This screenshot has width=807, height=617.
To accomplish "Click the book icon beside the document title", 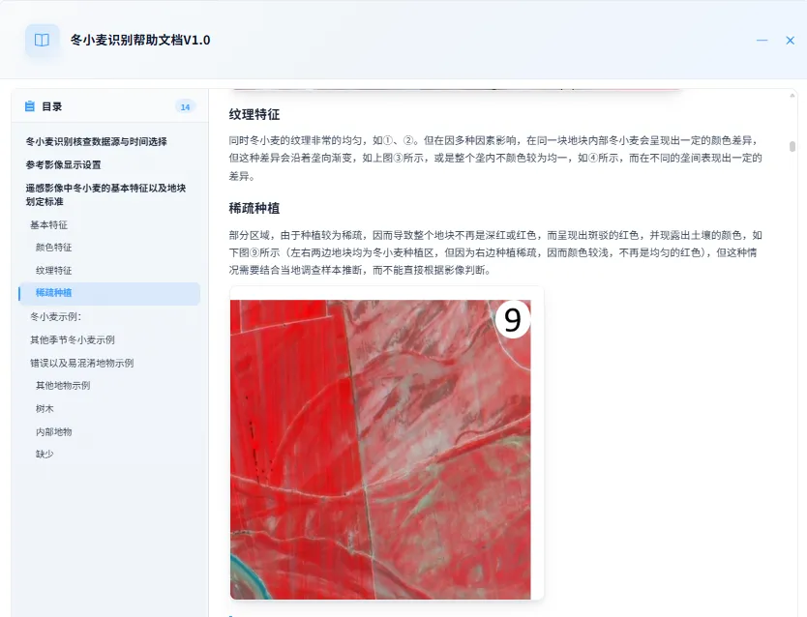I will tap(42, 40).
